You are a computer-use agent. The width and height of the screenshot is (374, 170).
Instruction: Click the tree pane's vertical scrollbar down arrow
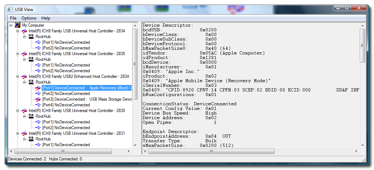(135, 145)
